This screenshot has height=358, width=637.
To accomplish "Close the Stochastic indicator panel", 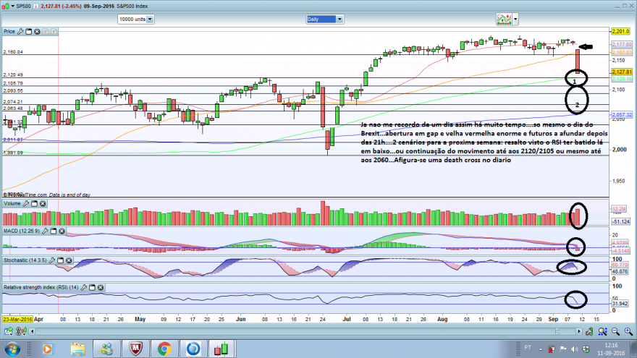I will tap(69, 260).
